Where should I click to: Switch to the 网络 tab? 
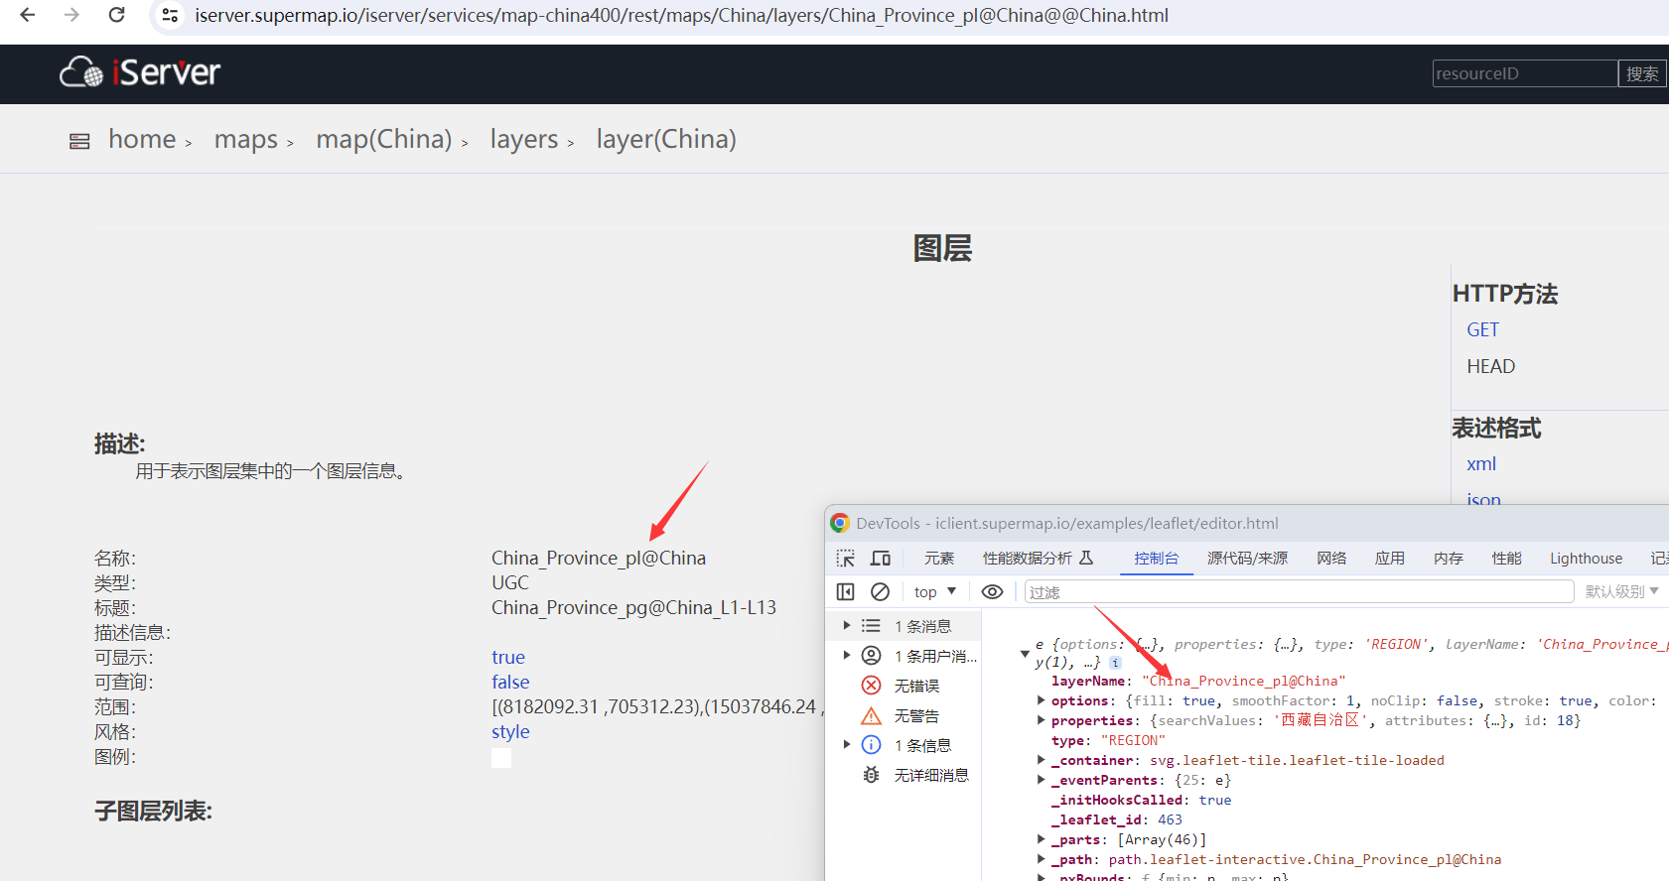tap(1331, 559)
